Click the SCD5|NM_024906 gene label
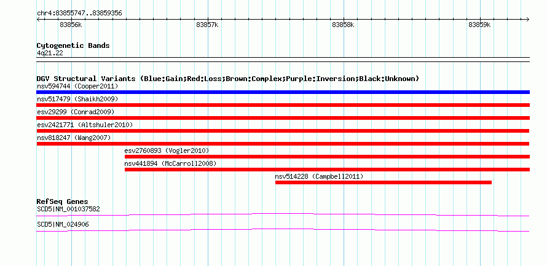547x266 pixels. pos(63,224)
